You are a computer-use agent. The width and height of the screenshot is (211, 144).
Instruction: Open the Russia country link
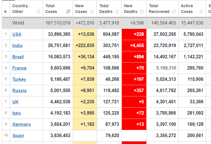(x=19, y=91)
